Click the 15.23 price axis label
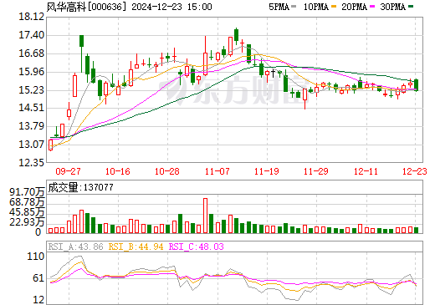The image size is (435, 305). [x=32, y=90]
